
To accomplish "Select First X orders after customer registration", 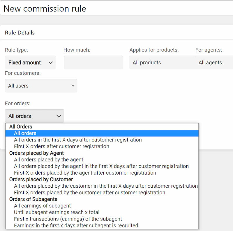I will tap(61, 146).
